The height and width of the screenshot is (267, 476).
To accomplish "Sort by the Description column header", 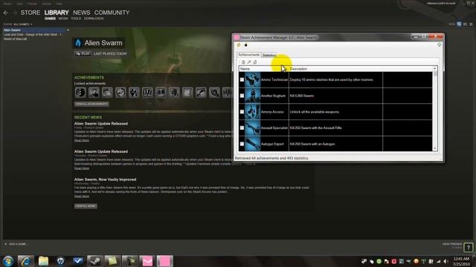I will tap(335, 69).
